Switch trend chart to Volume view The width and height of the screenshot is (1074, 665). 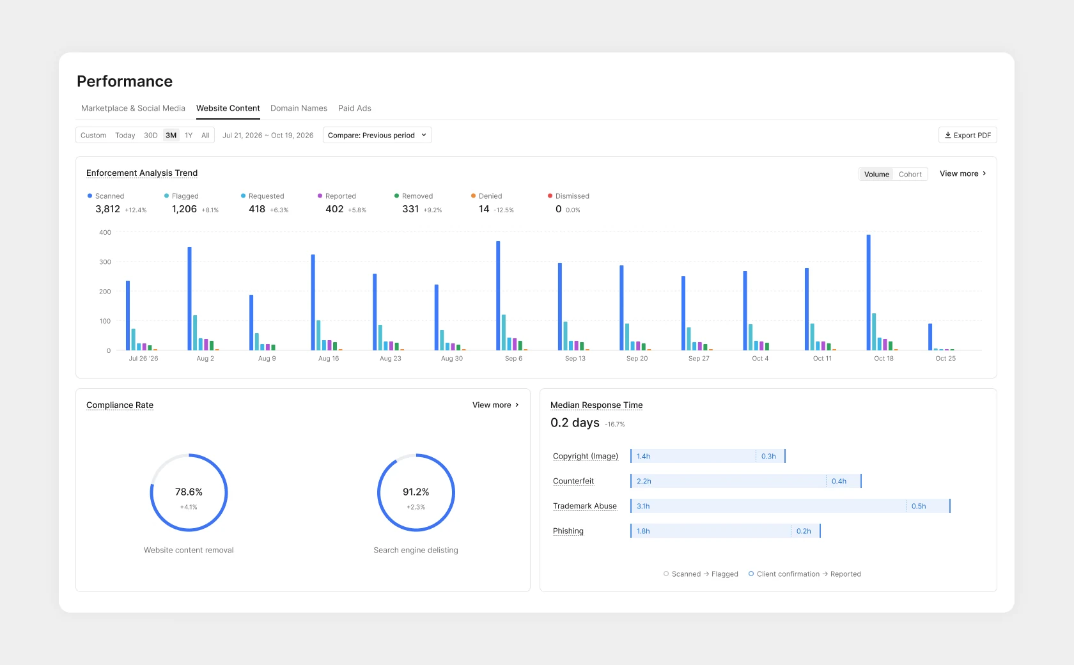pos(876,174)
